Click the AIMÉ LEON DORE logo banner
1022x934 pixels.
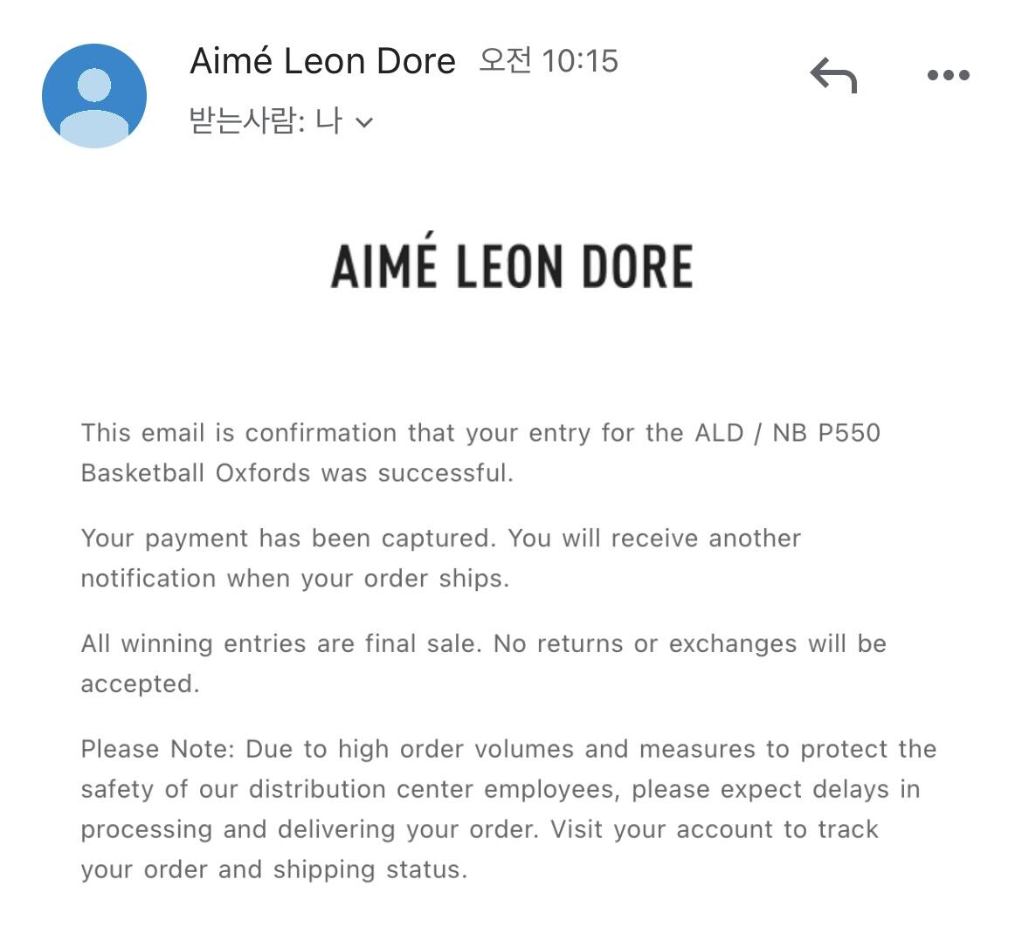511,266
